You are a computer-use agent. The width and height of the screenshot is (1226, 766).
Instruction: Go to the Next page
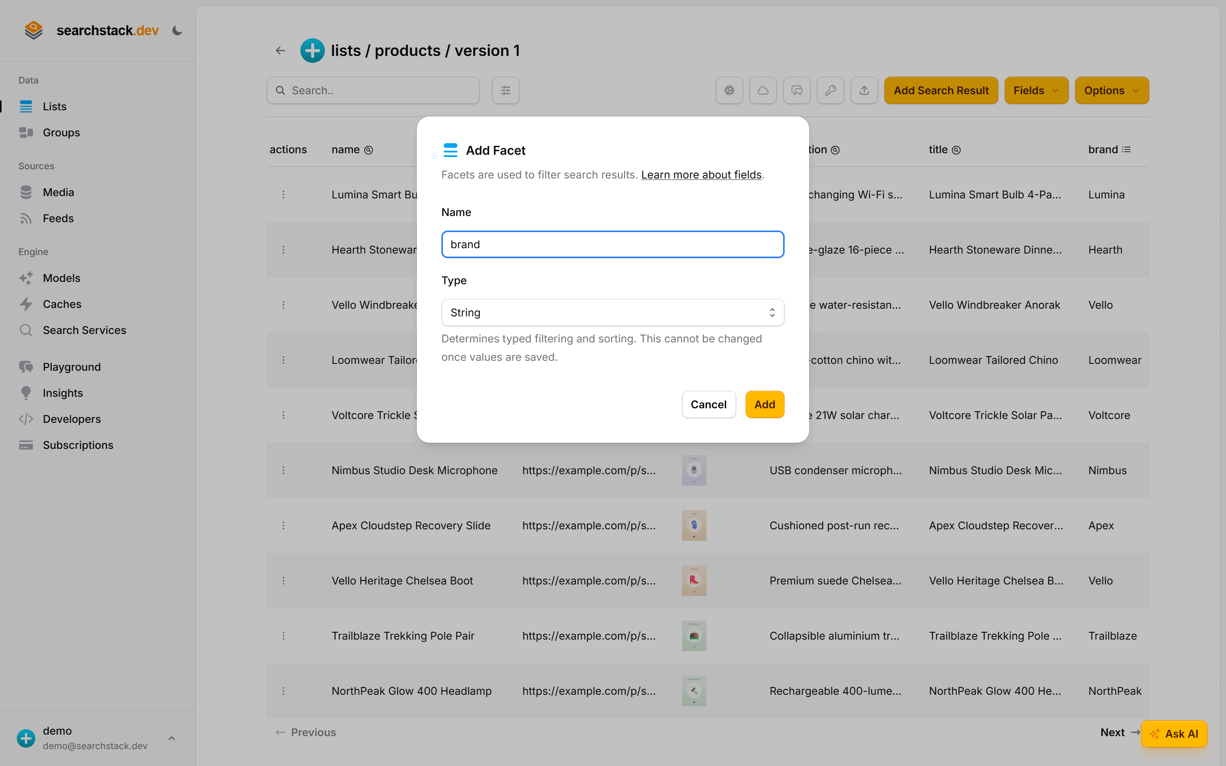tap(1120, 733)
